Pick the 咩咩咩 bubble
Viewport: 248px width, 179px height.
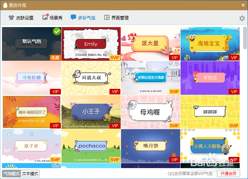point(210,112)
